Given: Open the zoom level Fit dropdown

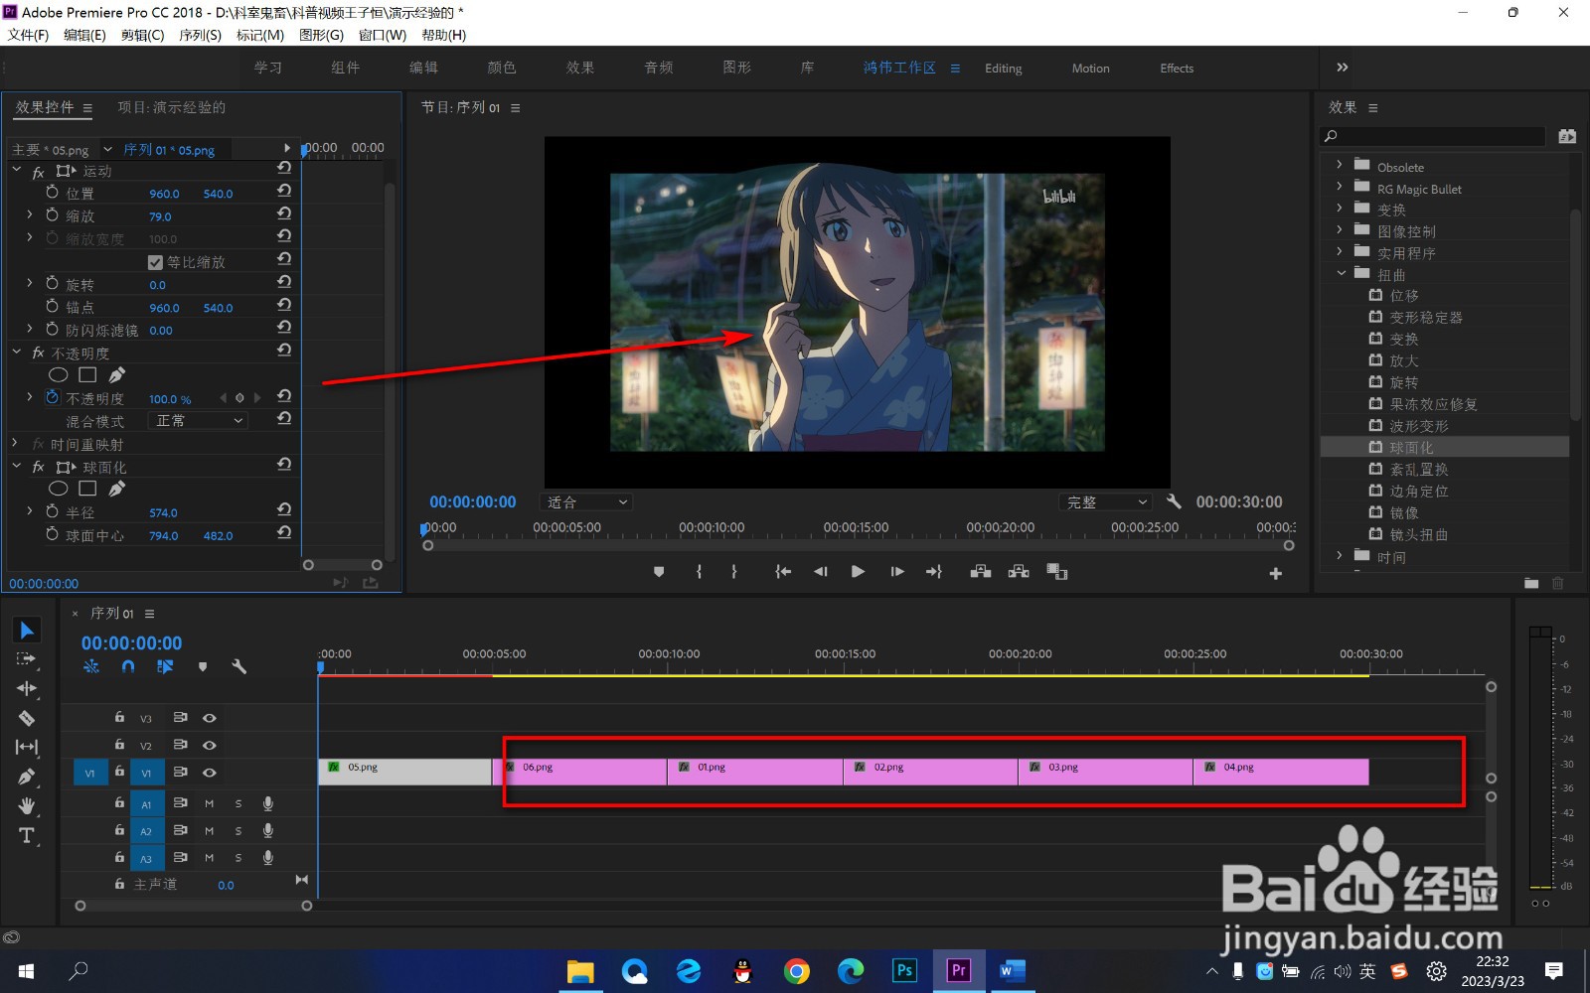Looking at the screenshot, I should 586,502.
